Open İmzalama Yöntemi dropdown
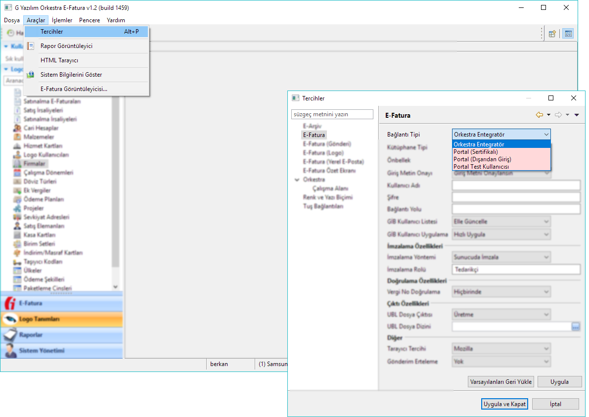Image resolution: width=589 pixels, height=417 pixels. click(x=501, y=257)
